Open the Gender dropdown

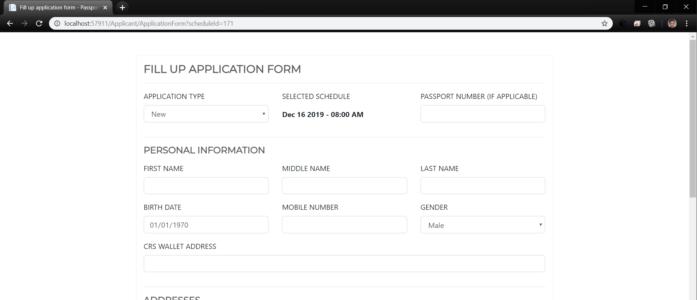click(x=483, y=225)
